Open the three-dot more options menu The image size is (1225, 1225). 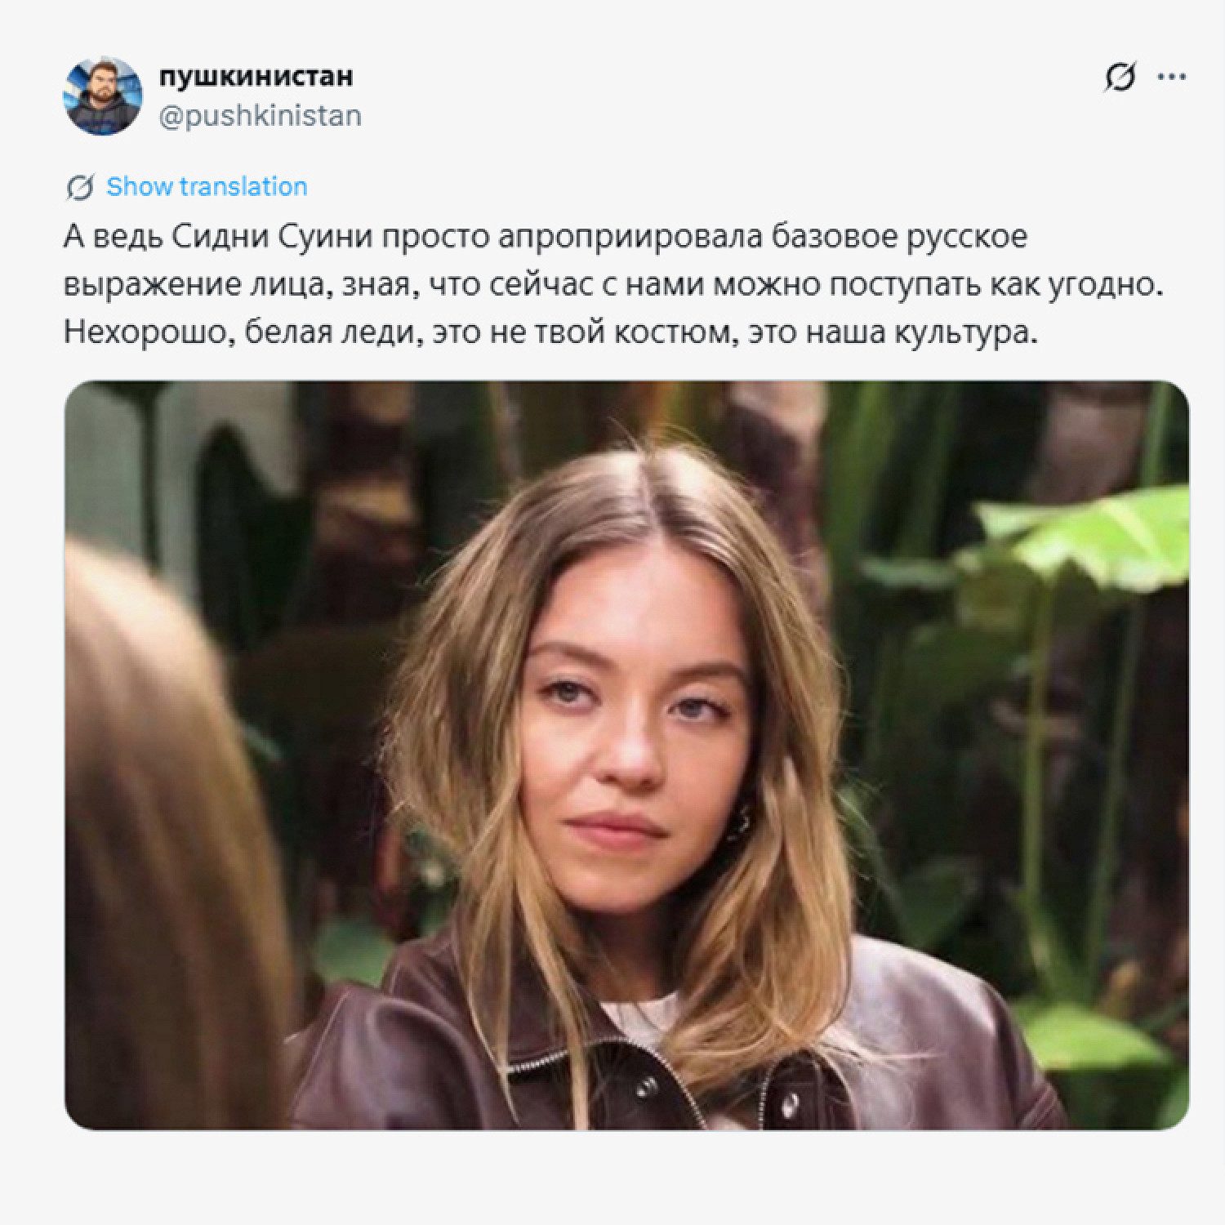(x=1172, y=78)
